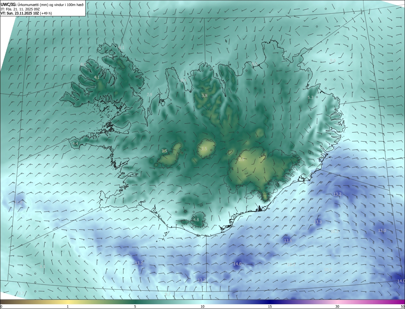Click the 15 tick on the colour scale
Screen dimensions: 405x309
coord(270,306)
